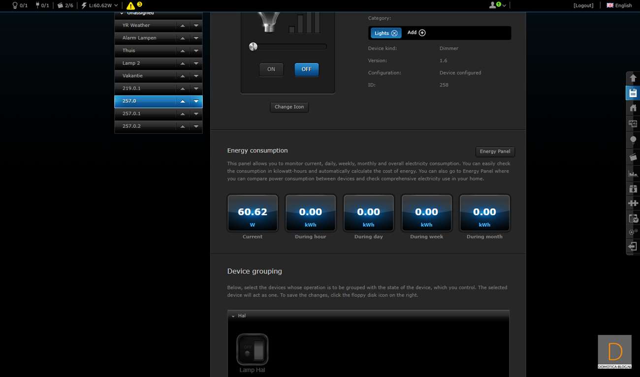640x377 pixels.
Task: Collapse the Hal device group
Action: pyautogui.click(x=233, y=316)
